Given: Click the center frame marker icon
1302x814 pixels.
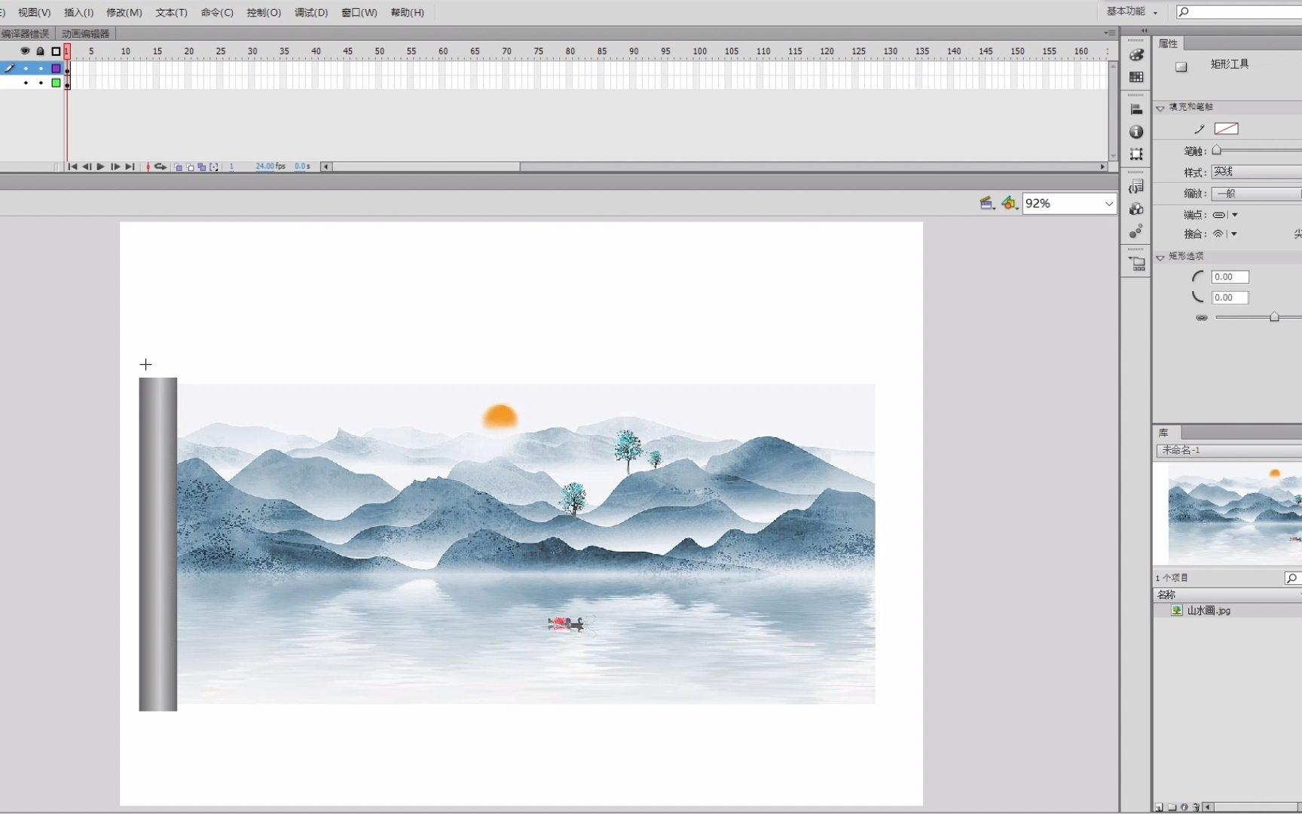Looking at the screenshot, I should (148, 167).
